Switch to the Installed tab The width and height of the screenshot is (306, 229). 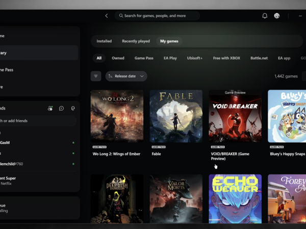pyautogui.click(x=104, y=41)
